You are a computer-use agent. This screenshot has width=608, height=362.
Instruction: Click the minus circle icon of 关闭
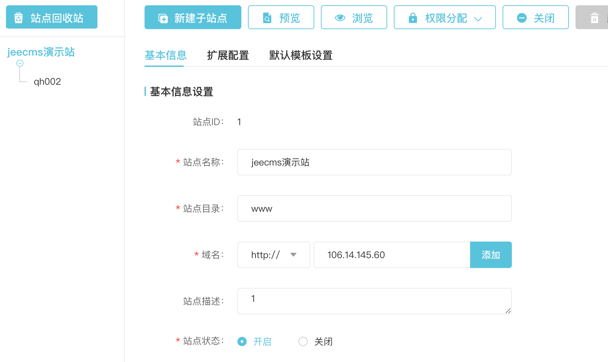[521, 18]
